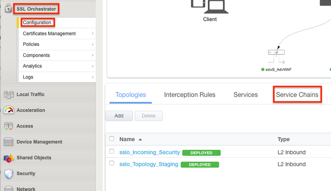Click the Client devices icon in diagram

point(210,7)
